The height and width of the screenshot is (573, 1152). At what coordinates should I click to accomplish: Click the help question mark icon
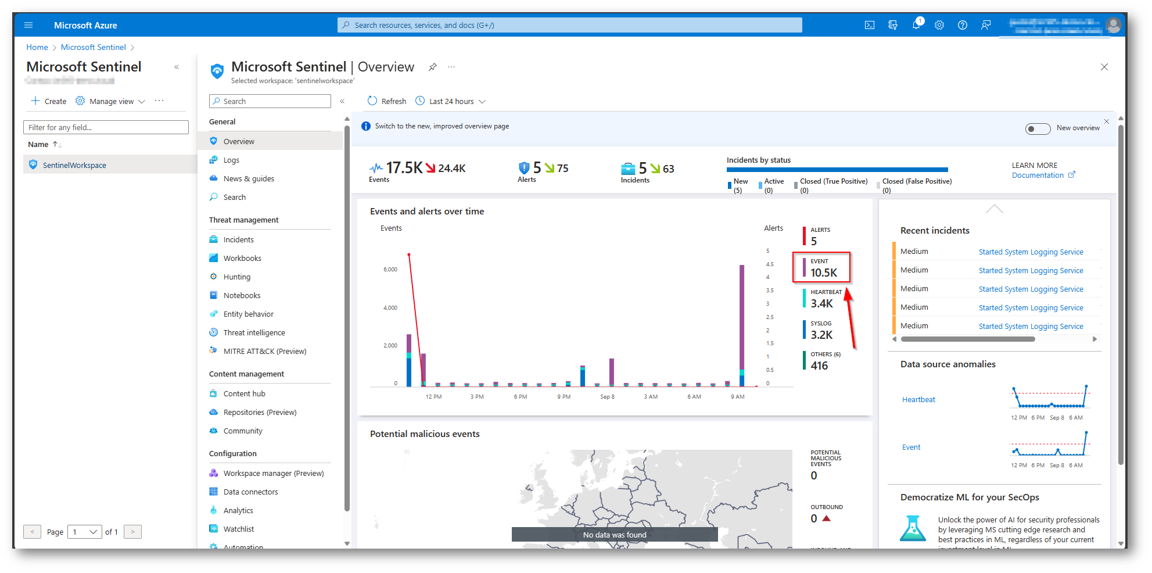[x=963, y=25]
